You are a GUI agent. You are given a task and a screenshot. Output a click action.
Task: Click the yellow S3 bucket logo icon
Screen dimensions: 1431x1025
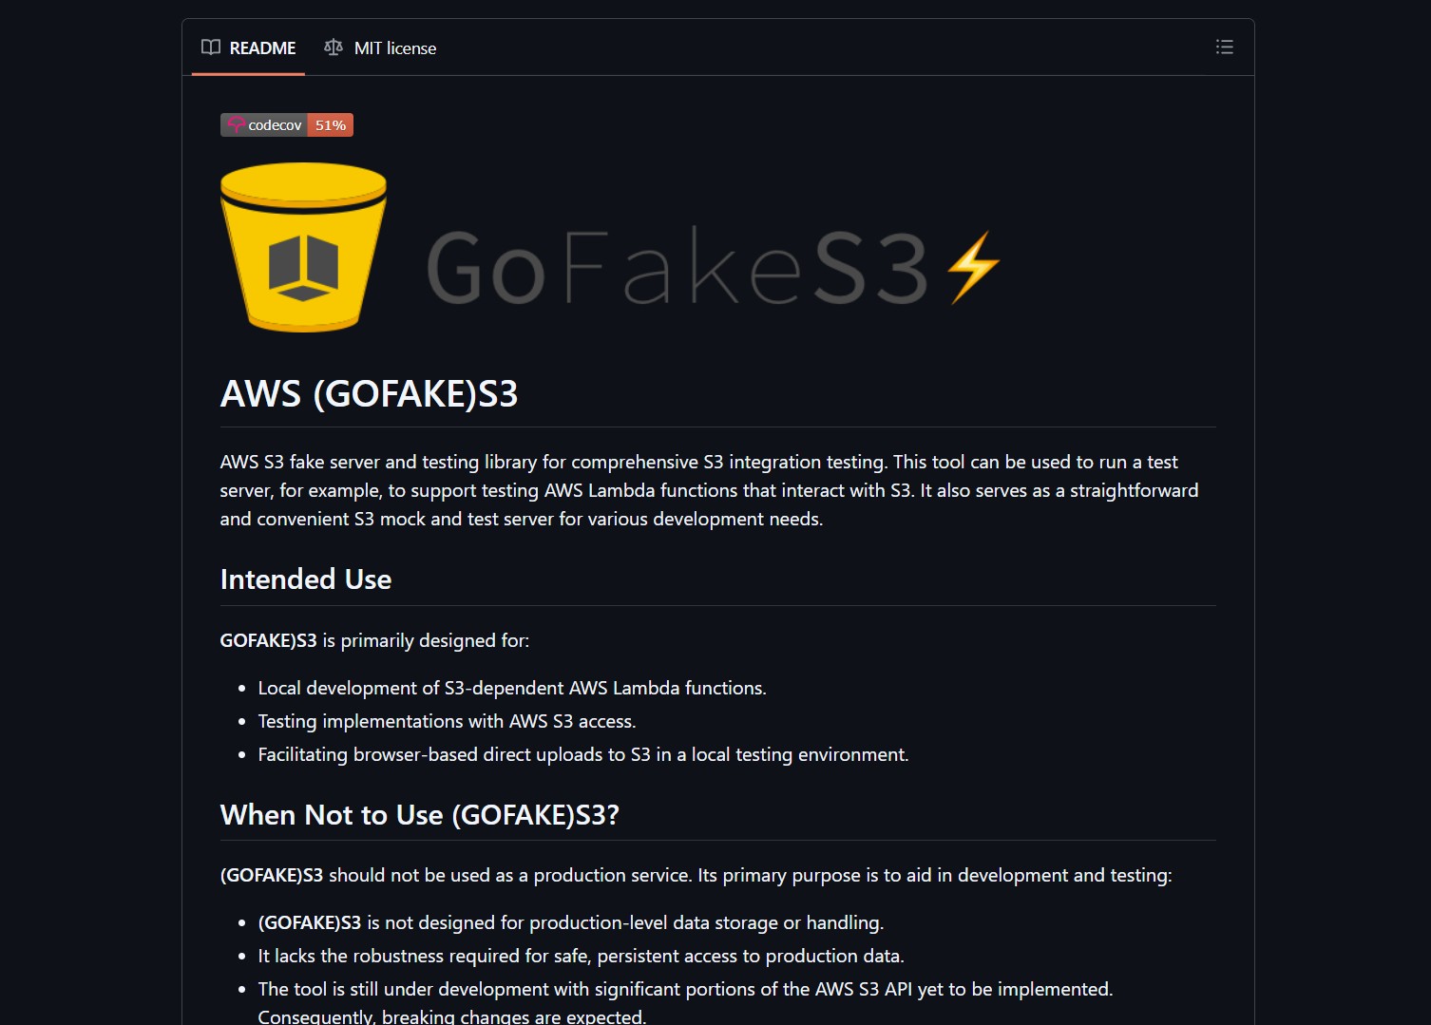click(302, 247)
